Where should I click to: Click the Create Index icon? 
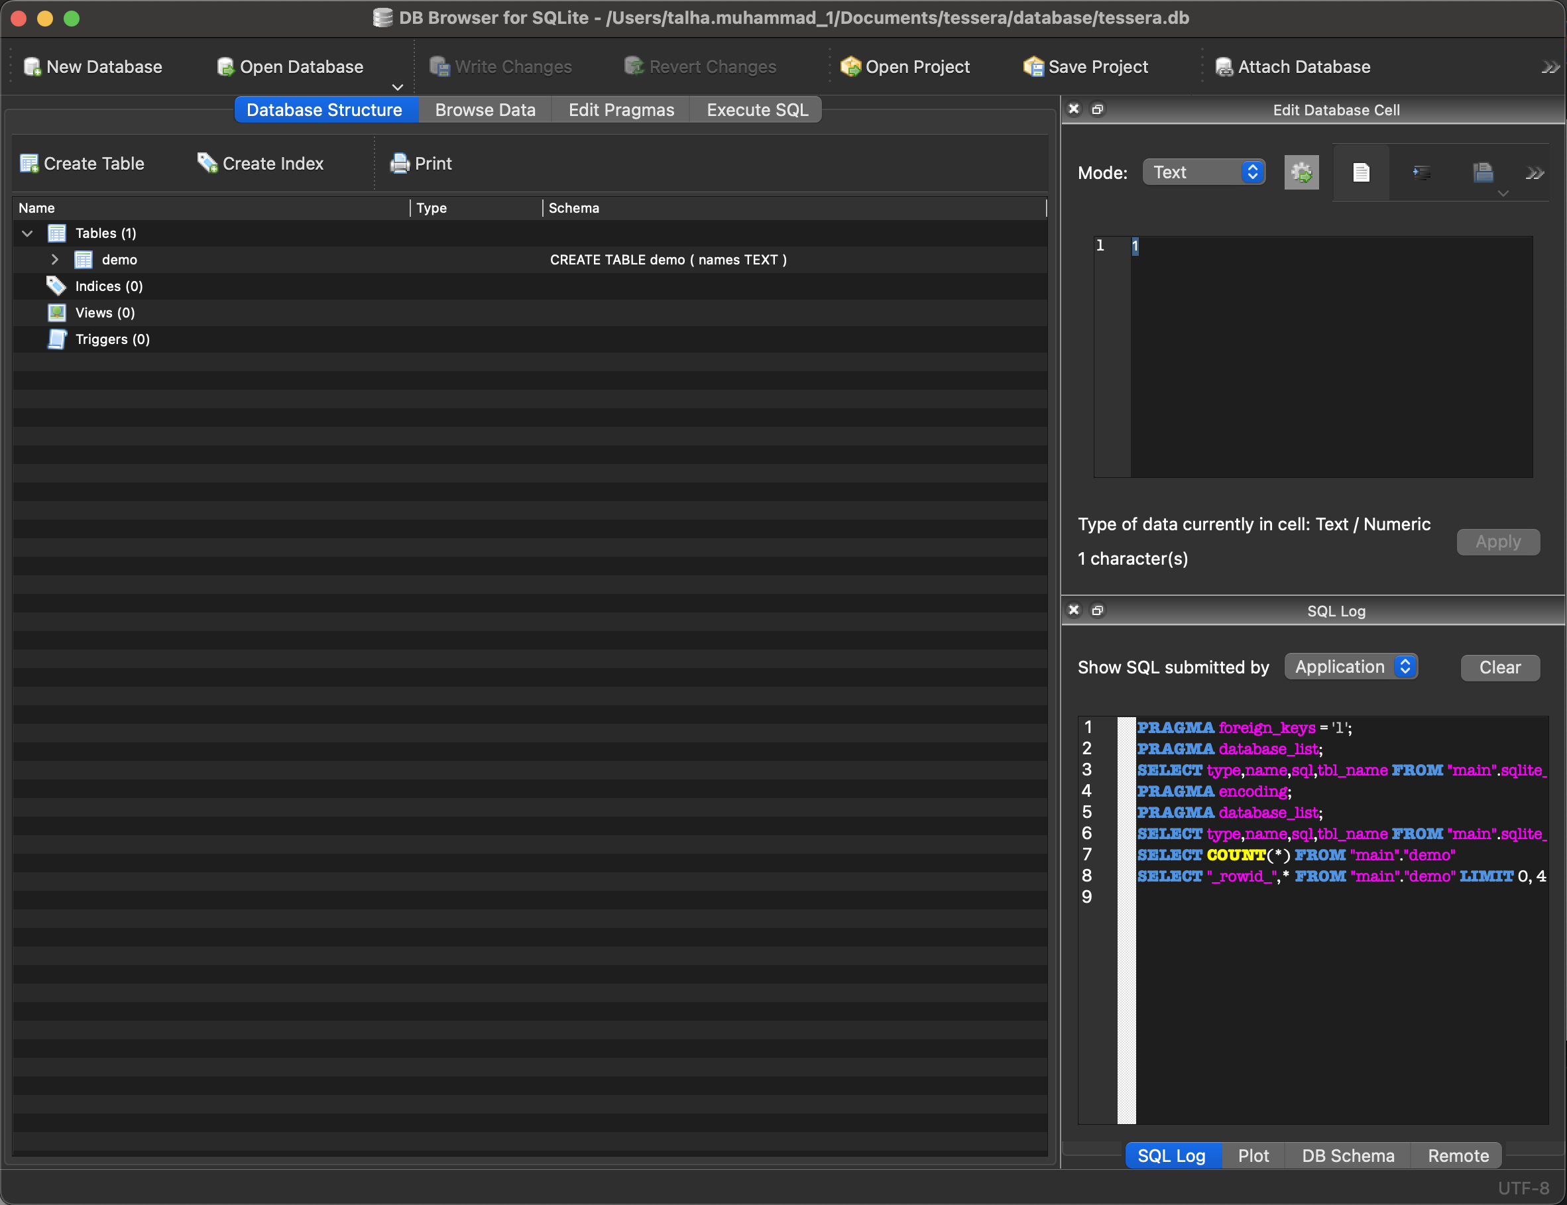click(x=207, y=164)
